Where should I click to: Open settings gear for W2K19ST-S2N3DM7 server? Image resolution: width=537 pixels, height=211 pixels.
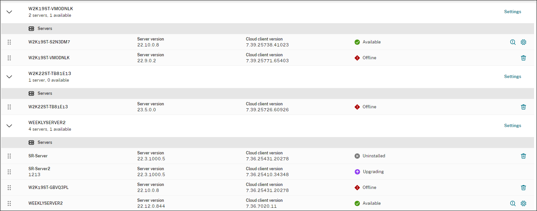point(523,42)
